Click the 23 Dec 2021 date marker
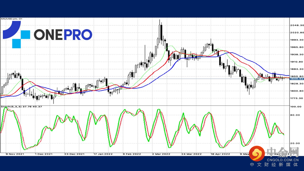Viewport: 304px width, 171px height. click(74, 154)
